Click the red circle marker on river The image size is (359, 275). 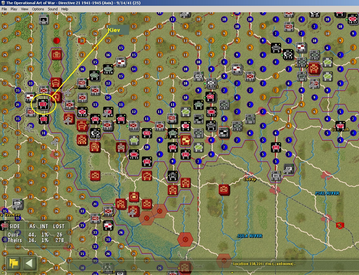[x=56, y=41]
